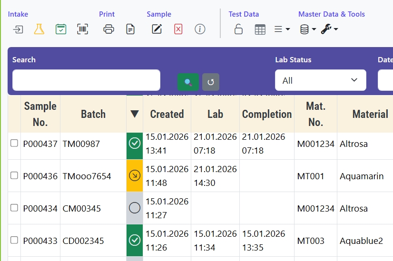Click the grey reset search button
Image resolution: width=393 pixels, height=261 pixels.
coord(211,82)
